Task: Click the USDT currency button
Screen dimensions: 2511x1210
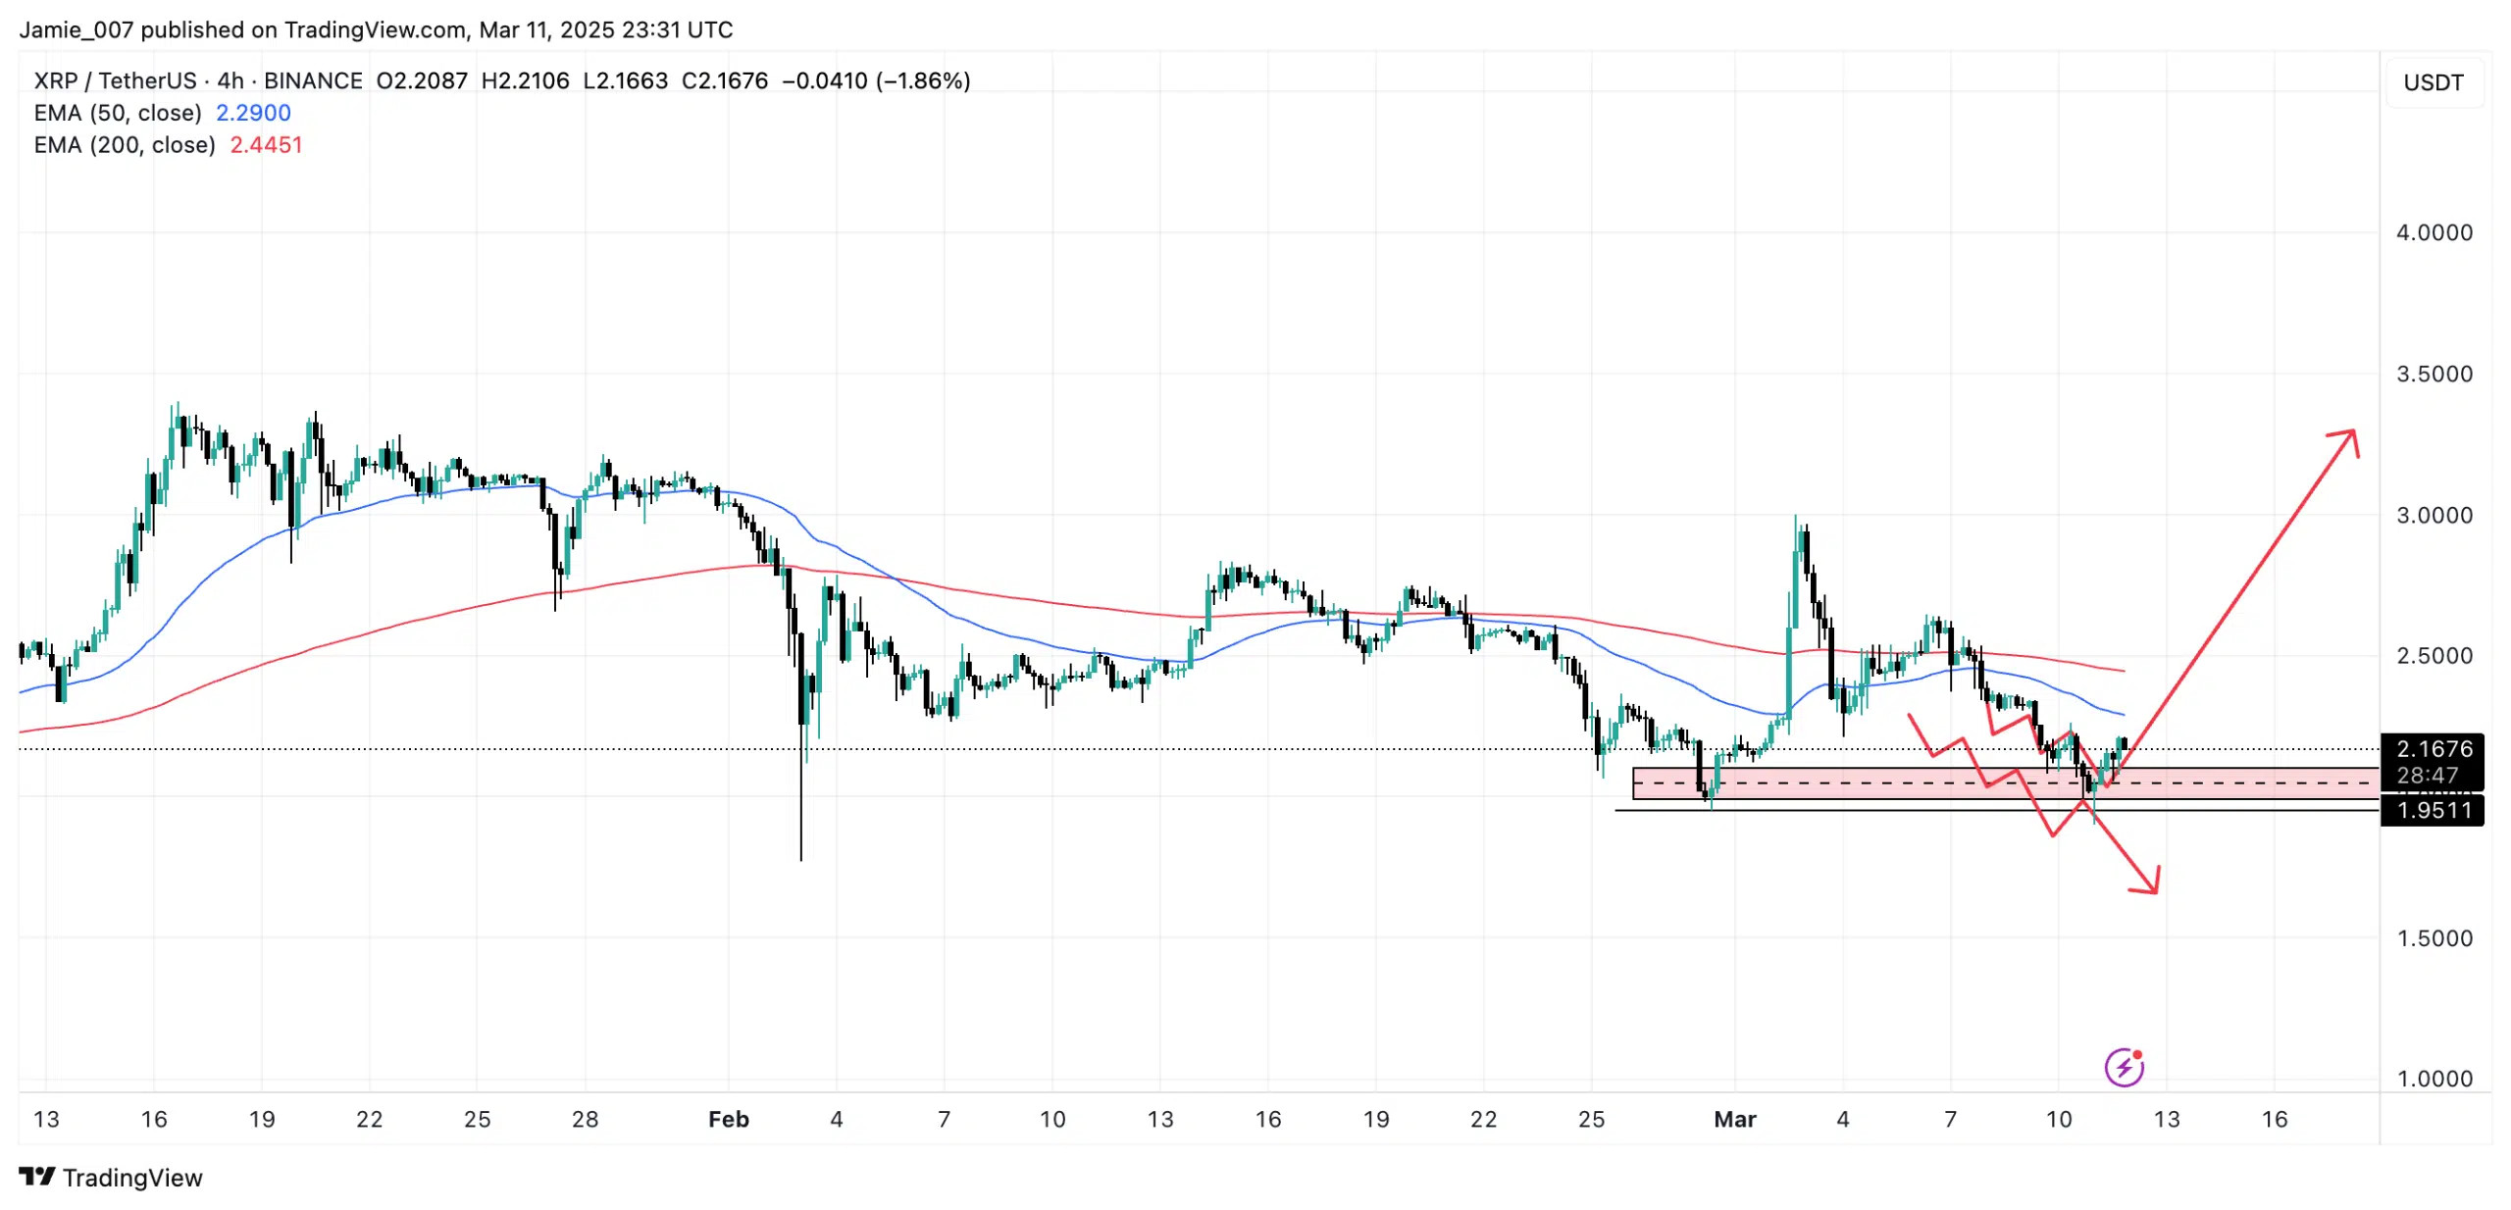Action: point(2433,82)
